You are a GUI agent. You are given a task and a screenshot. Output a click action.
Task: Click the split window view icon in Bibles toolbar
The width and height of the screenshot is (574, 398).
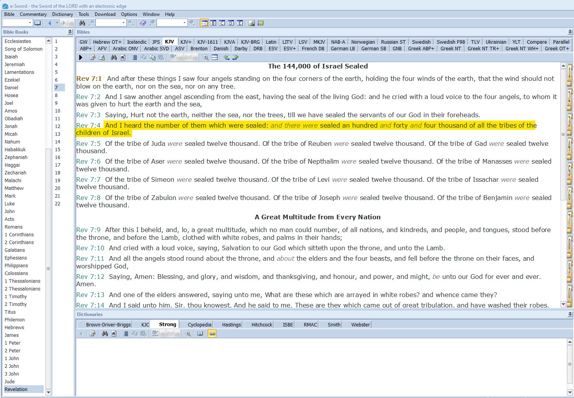215,57
